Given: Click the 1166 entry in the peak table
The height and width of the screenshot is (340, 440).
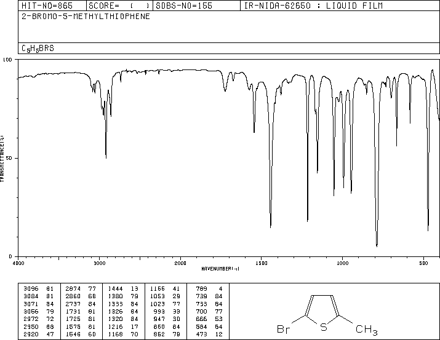Looking at the screenshot, I should 157,289.
